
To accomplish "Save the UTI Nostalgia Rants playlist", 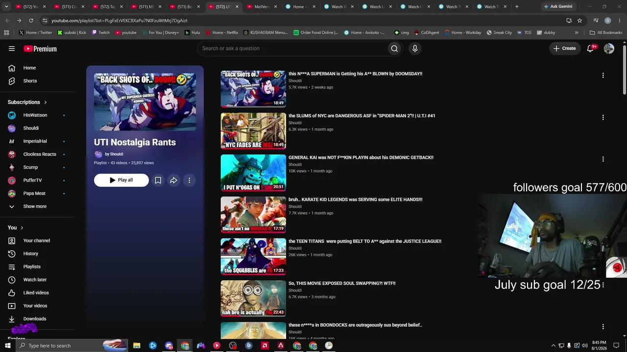I will click(158, 180).
